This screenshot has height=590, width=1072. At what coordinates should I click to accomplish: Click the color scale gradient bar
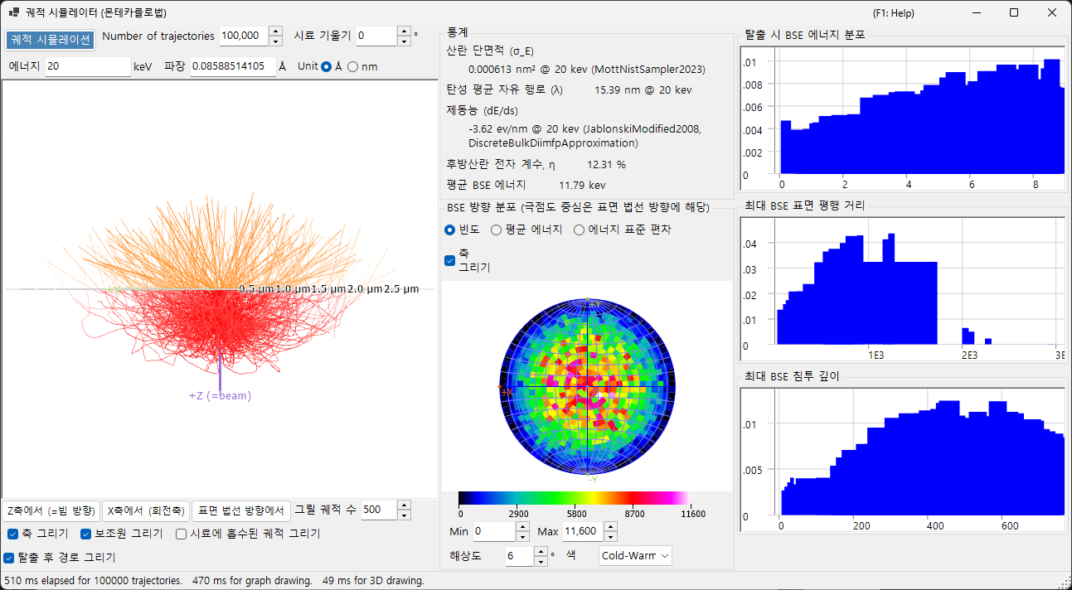(x=574, y=498)
